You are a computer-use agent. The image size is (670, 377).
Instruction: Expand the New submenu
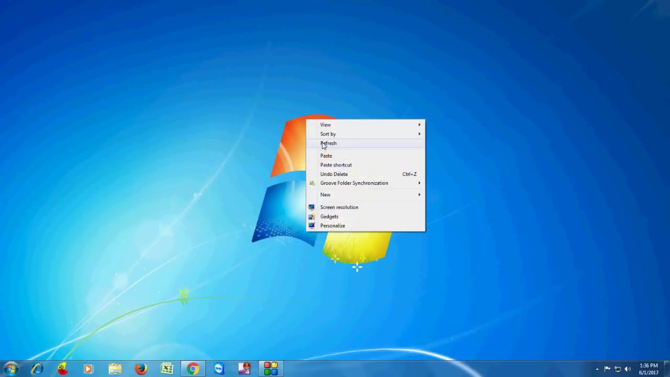(x=365, y=195)
